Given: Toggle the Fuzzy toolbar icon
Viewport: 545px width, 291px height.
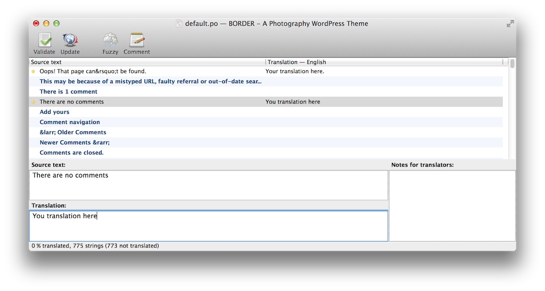Looking at the screenshot, I should coord(110,41).
